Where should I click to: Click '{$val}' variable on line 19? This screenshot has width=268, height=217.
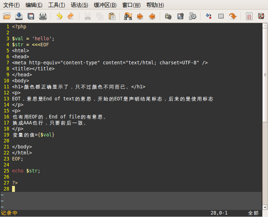click(46, 135)
